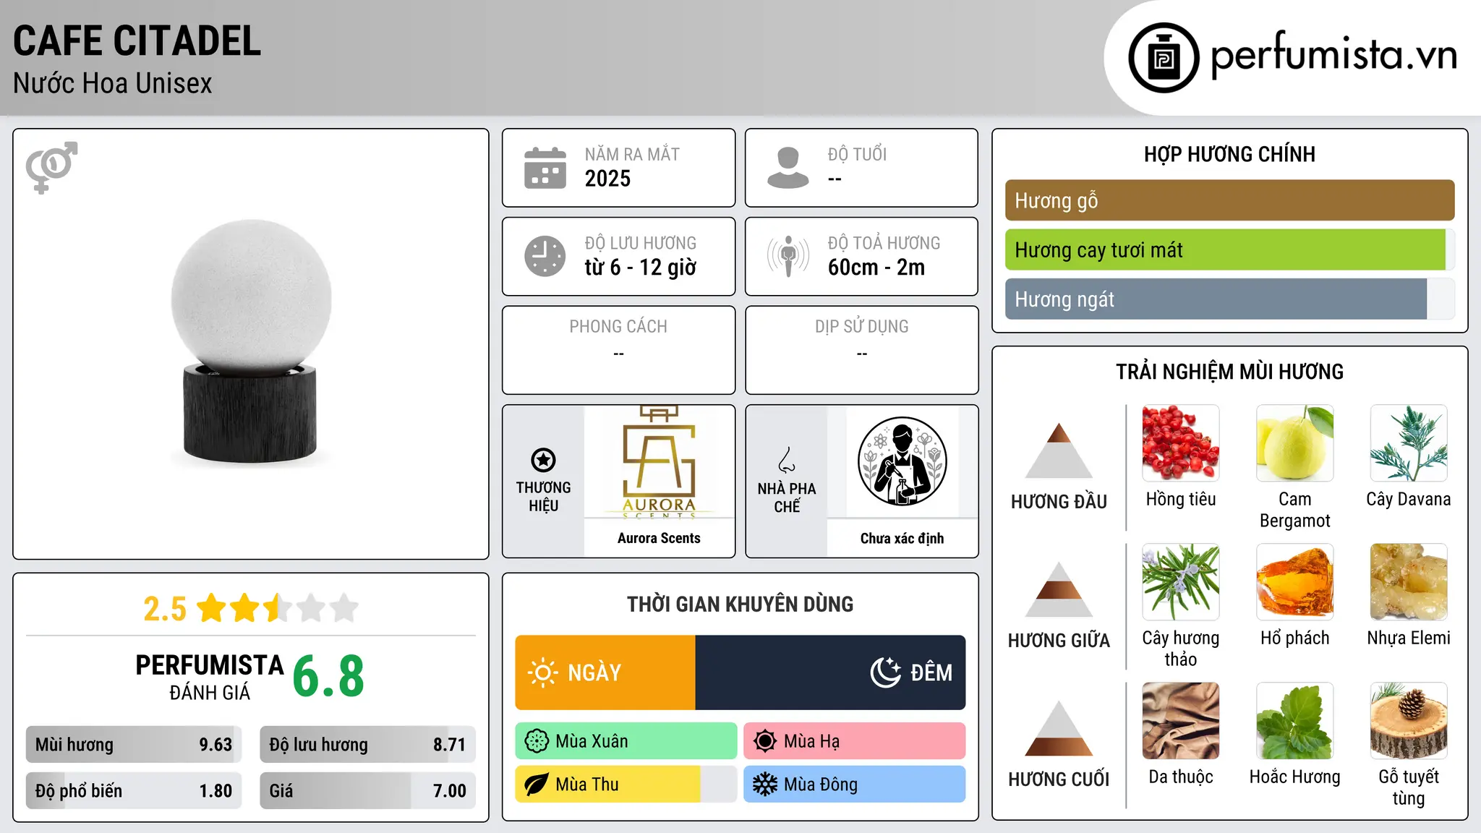Screen dimensions: 1481x833
Task: Click the CAFE CITADEL title
Action: click(137, 41)
